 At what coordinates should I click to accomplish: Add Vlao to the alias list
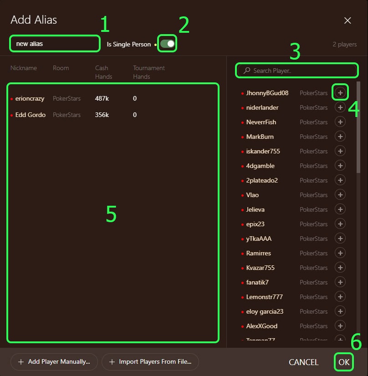tap(340, 195)
